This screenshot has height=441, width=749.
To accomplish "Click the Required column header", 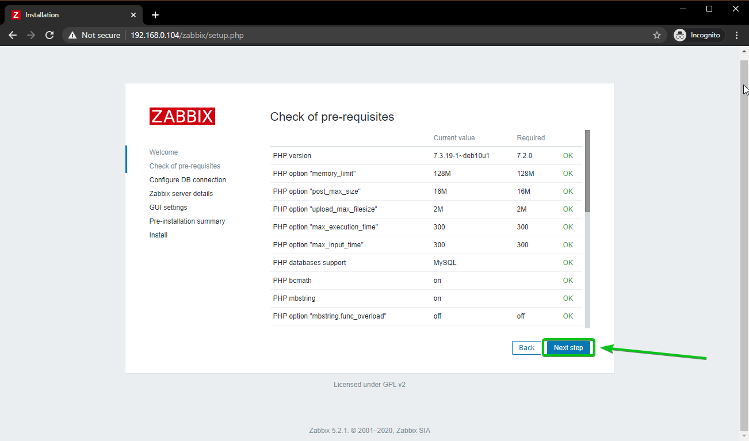I will pos(531,138).
